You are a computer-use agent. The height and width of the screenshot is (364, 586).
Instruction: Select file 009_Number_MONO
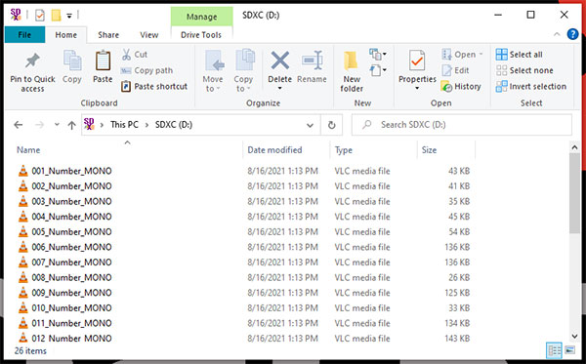71,293
